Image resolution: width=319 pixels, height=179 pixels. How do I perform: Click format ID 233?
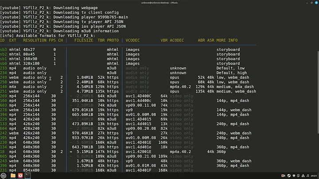pyautogui.click(x=4, y=68)
